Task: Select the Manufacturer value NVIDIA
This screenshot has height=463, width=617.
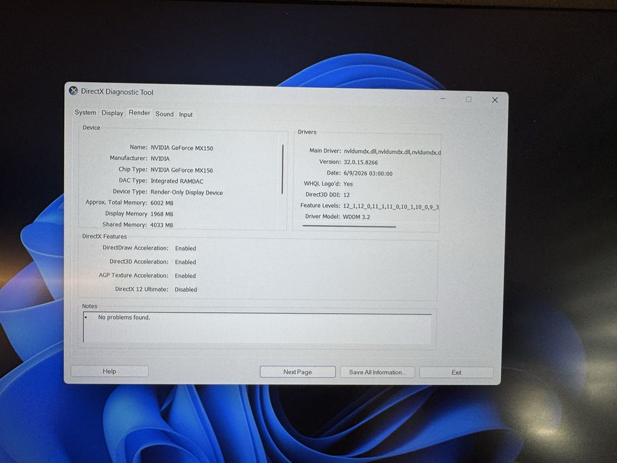Action: pos(160,159)
